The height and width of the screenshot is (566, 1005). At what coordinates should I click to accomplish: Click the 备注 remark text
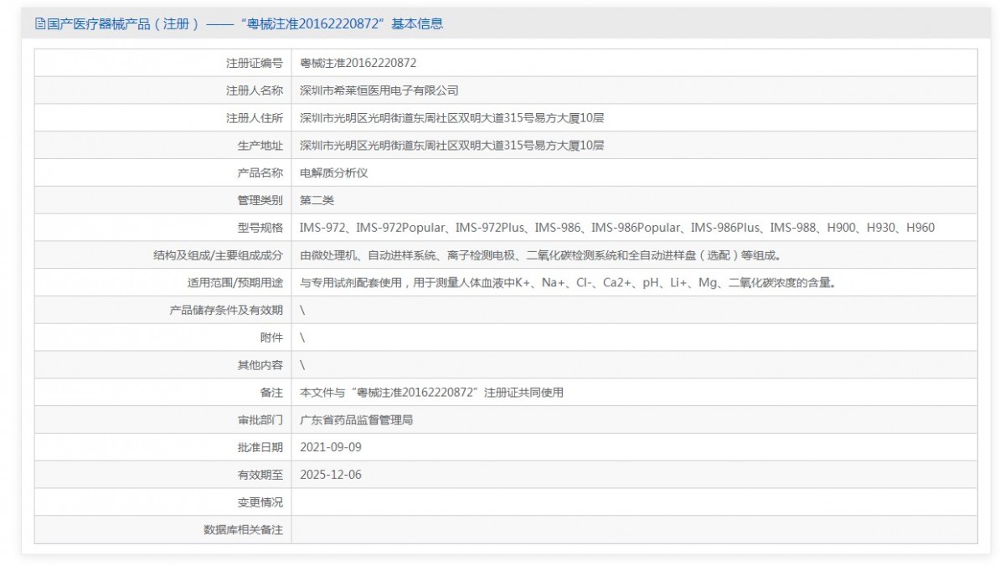point(431,393)
